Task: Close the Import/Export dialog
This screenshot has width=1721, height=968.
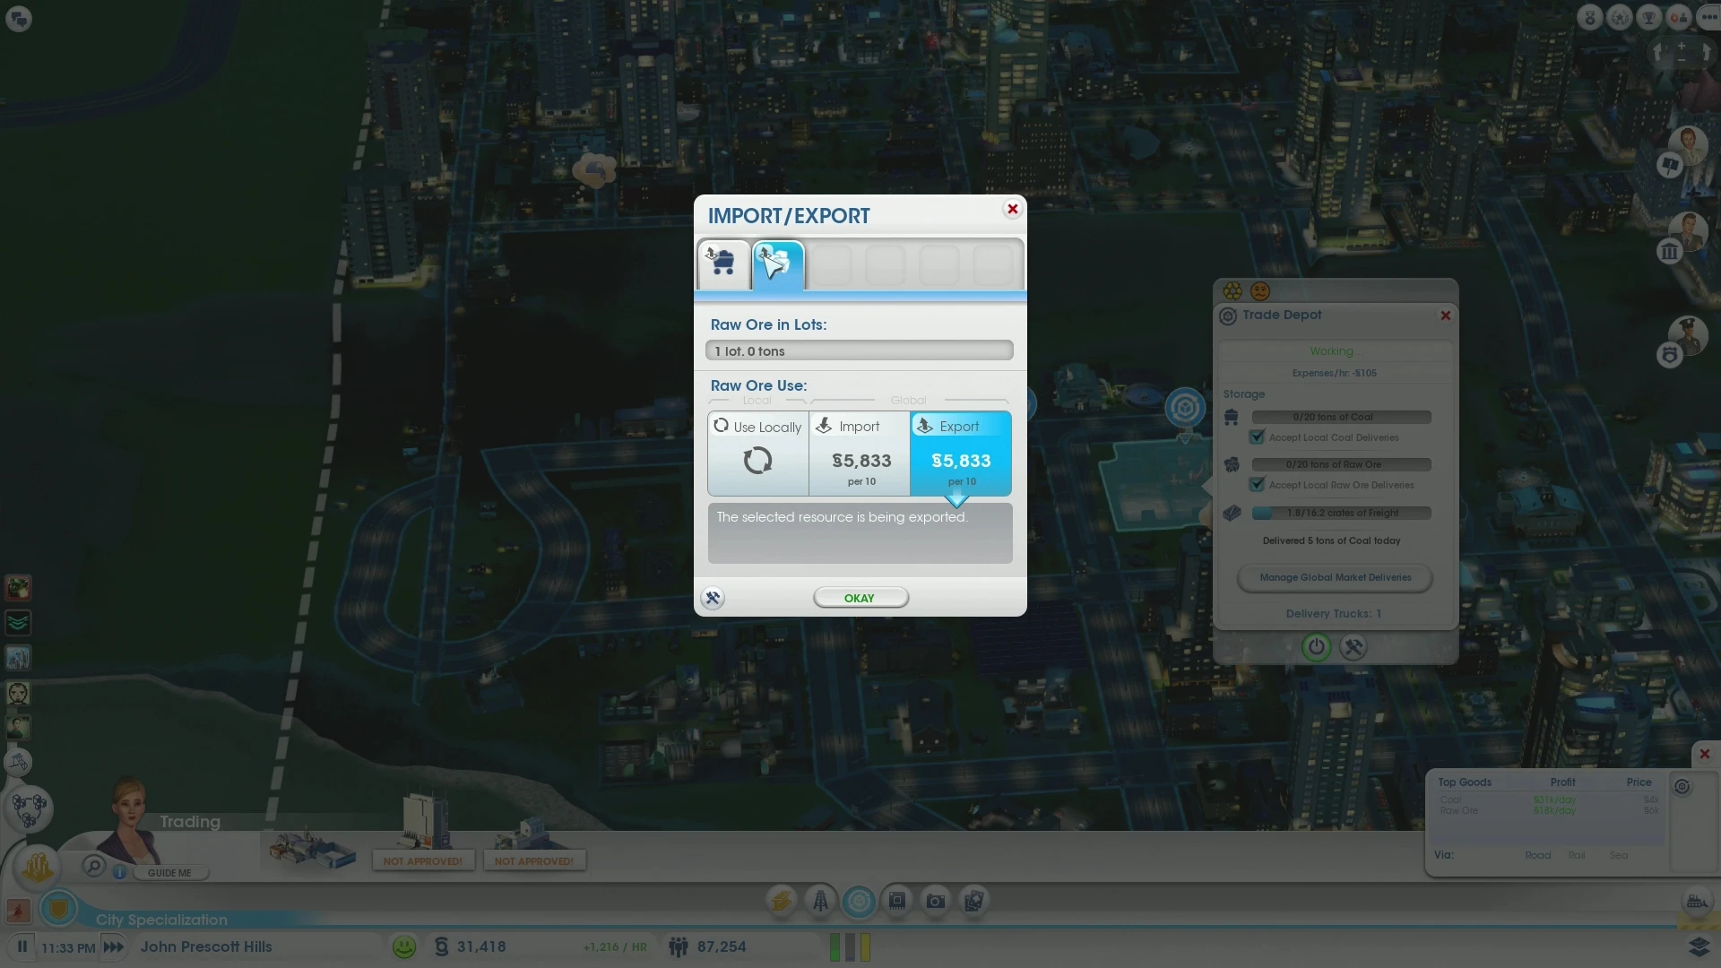Action: [1012, 209]
